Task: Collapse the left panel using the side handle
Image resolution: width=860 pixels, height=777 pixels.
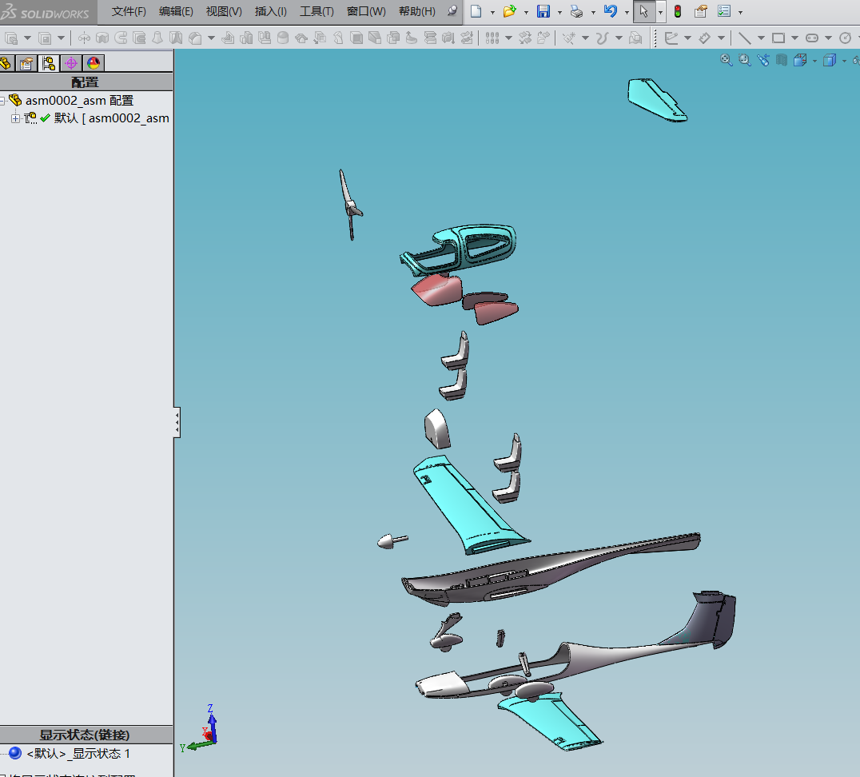Action: (x=177, y=422)
